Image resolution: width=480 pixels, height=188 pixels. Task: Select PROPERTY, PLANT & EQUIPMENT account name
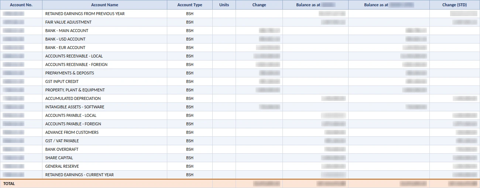click(75, 90)
